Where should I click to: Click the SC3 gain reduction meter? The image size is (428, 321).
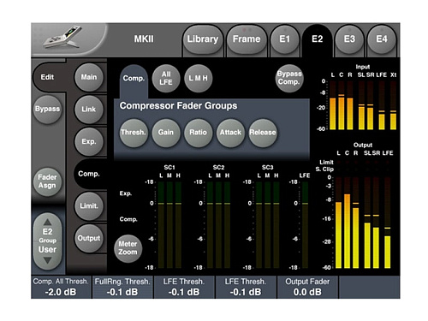tap(268, 225)
